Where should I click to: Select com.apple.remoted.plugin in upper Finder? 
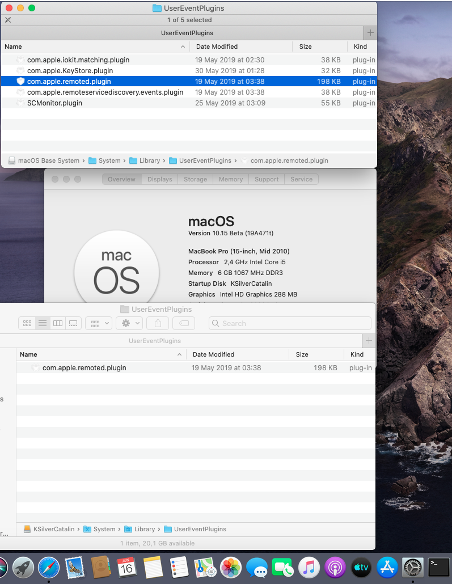(x=189, y=82)
